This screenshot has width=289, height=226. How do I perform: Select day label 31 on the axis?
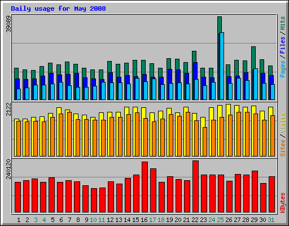coord(271,220)
